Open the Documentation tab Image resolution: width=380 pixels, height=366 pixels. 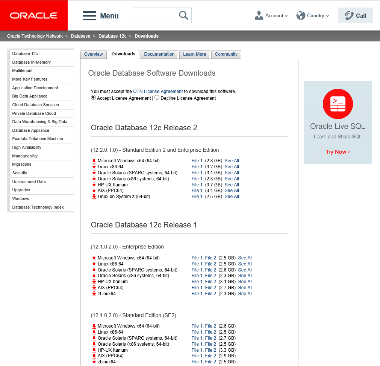pyautogui.click(x=159, y=54)
